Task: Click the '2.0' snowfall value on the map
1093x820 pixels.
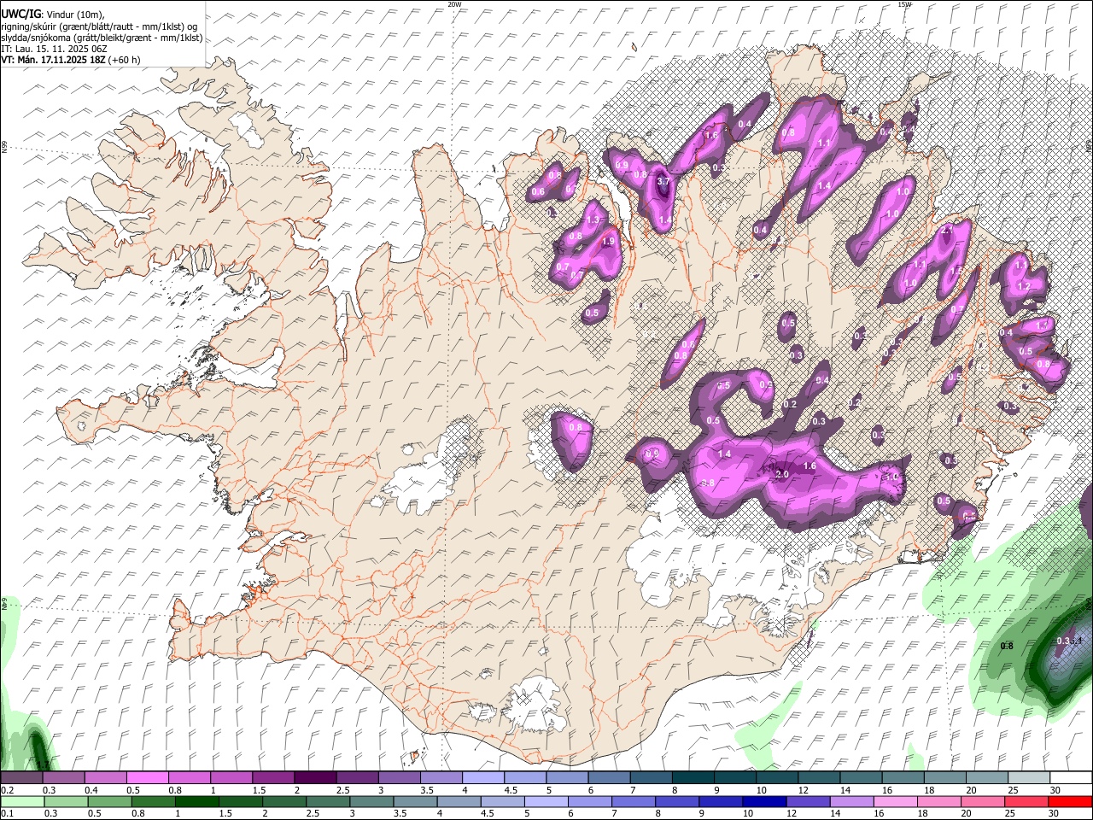Action: [x=781, y=474]
